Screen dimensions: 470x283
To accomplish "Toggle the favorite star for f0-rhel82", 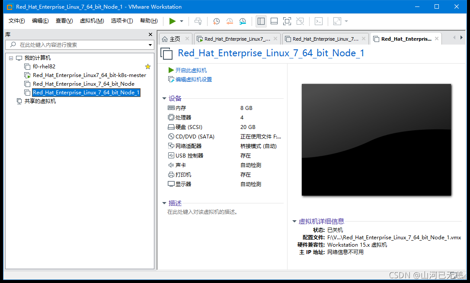I will click(148, 67).
